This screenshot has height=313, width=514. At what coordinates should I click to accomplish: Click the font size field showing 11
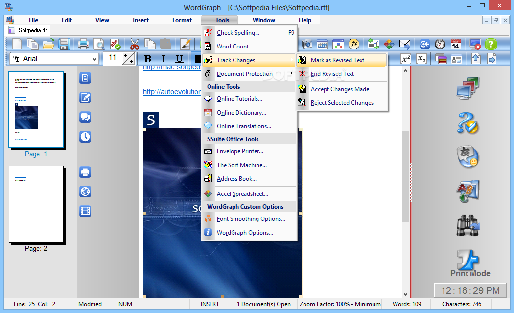pos(112,58)
